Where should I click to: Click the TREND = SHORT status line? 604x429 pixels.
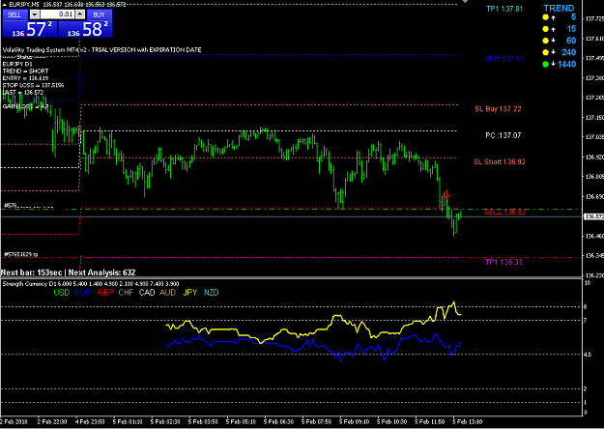click(25, 71)
